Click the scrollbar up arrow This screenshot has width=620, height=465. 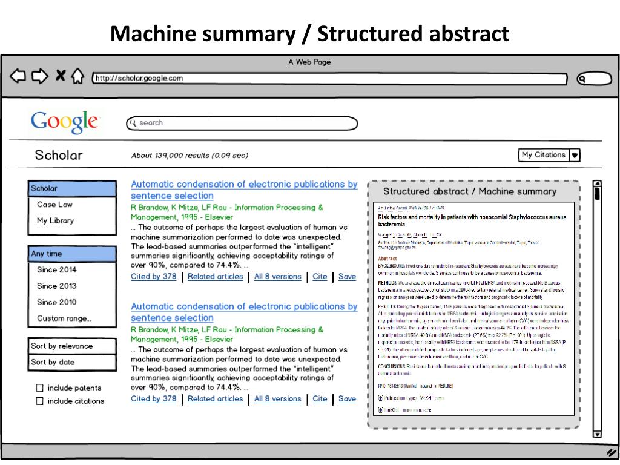(597, 183)
